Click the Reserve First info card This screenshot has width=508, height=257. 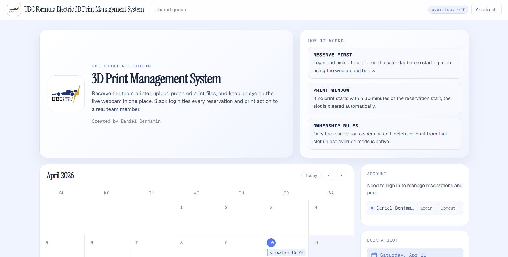[384, 63]
